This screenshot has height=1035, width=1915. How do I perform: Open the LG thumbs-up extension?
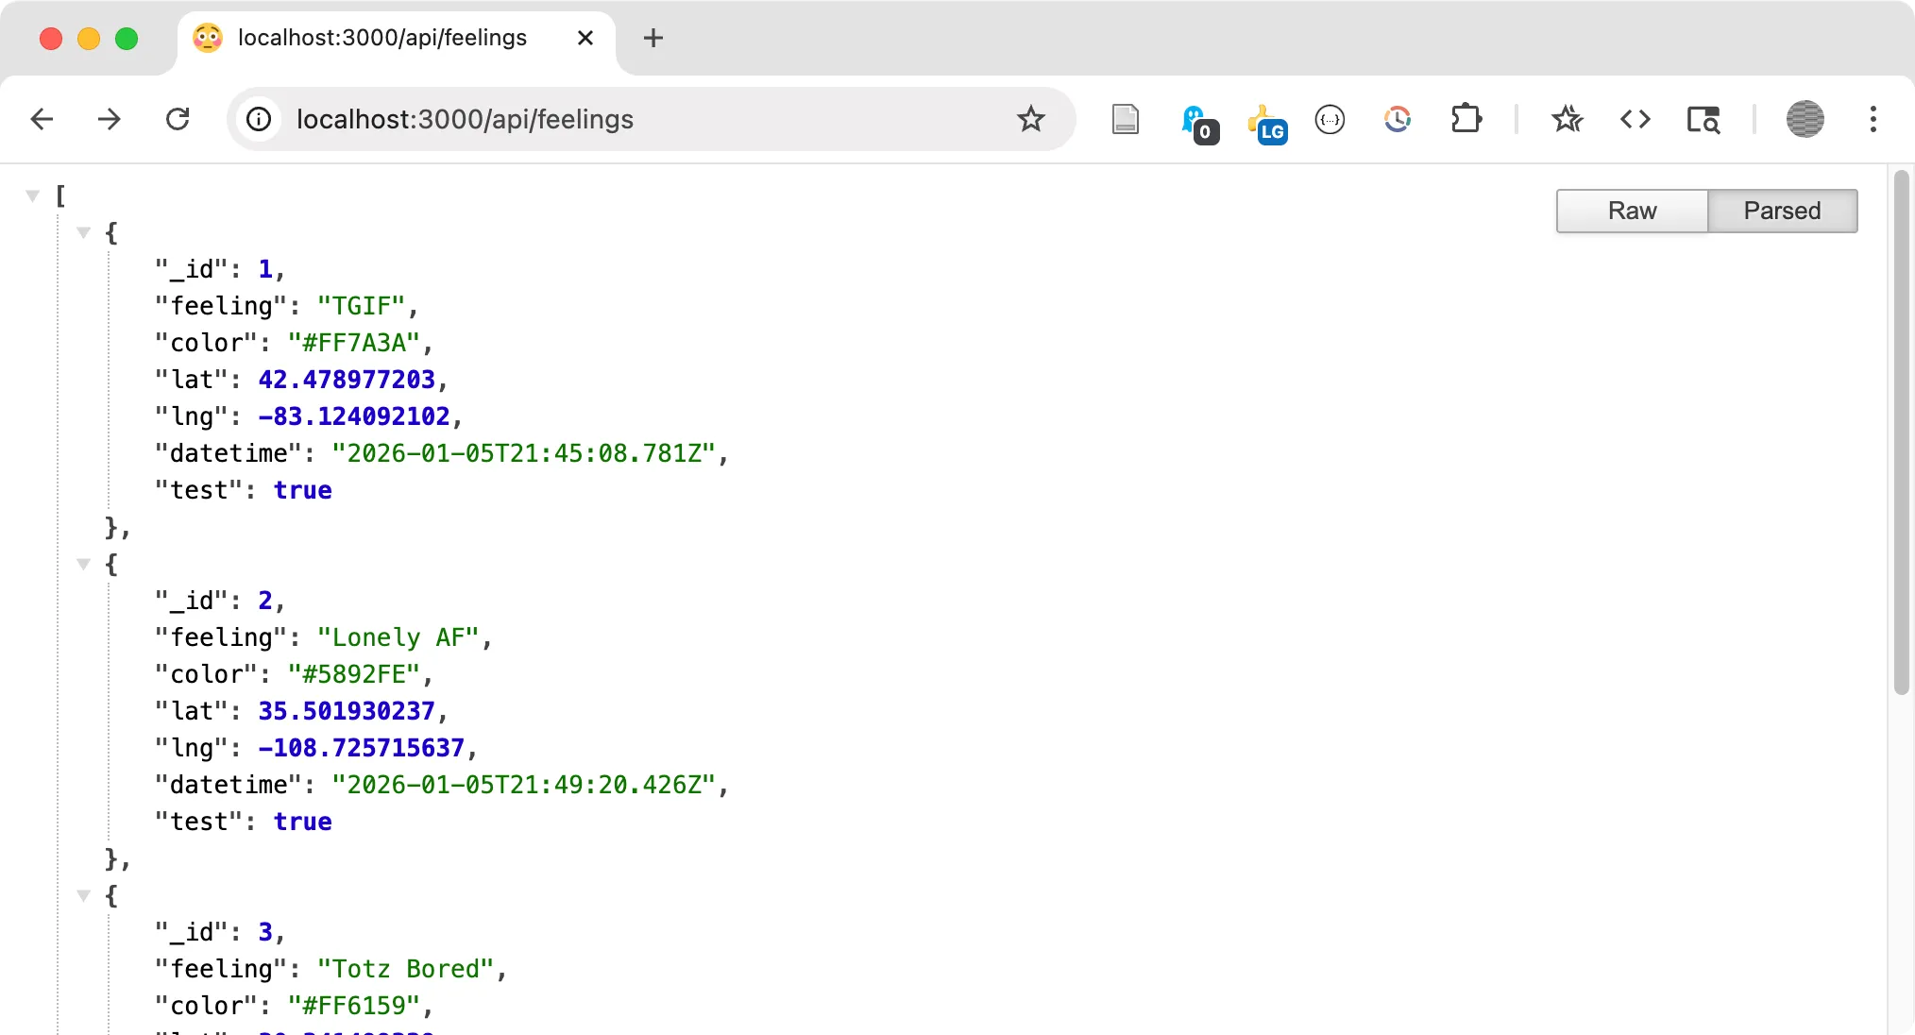(1266, 120)
